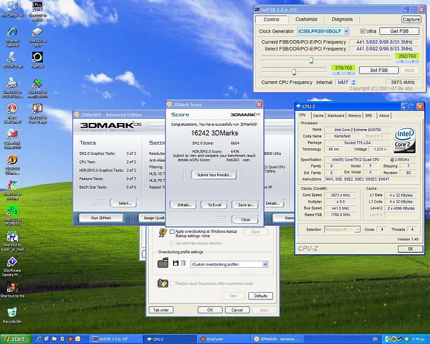Select the Shortcut to Core Temp icon
Viewport: 430px width, 344px height.
pos(38,113)
